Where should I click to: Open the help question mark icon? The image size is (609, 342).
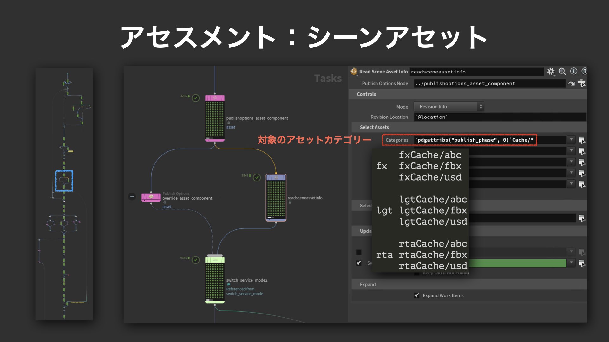coord(584,71)
